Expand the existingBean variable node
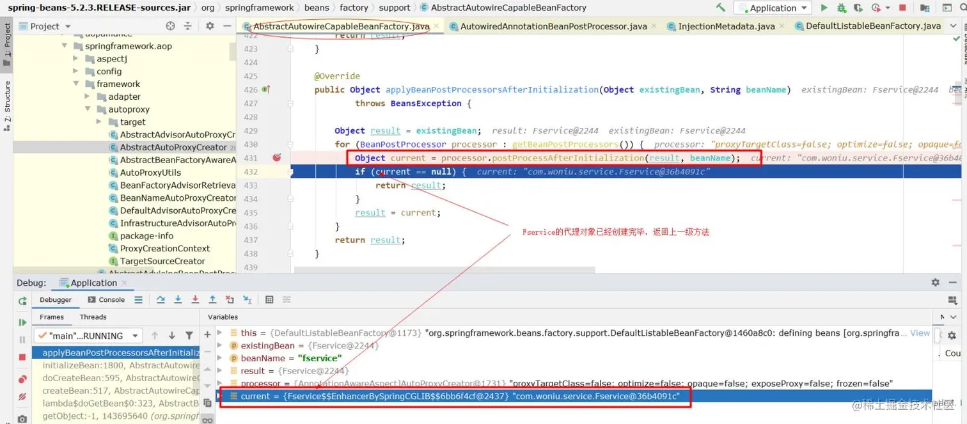Image resolution: width=967 pixels, height=424 pixels. coord(221,345)
